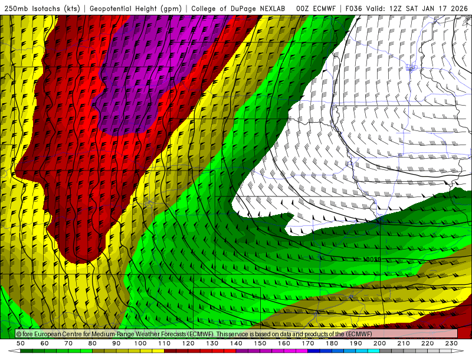Click the 170 value on the color scale

pyautogui.click(x=308, y=343)
